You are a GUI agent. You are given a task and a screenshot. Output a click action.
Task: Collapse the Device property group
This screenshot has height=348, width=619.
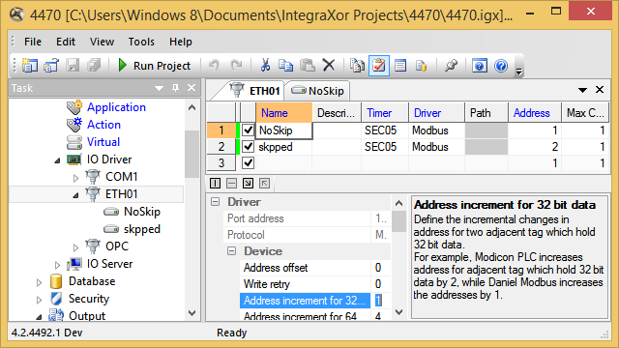tap(232, 251)
